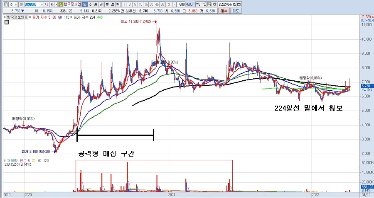Click the 매수 buy button
The height and width of the screenshot is (198, 374).
pos(224,11)
